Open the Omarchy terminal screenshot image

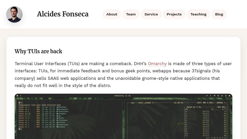click(x=123, y=116)
